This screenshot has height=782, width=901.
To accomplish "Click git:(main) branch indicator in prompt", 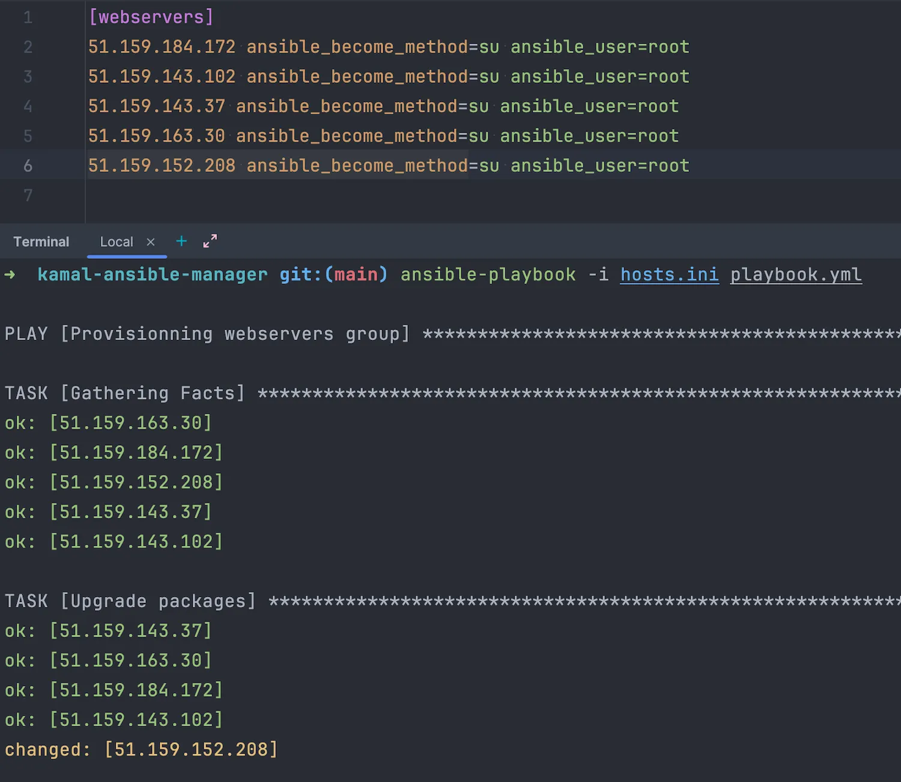I will (334, 274).
